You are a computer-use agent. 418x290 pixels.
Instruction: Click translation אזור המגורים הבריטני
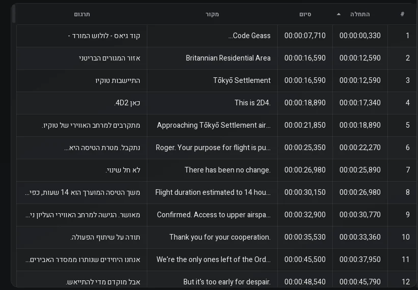coord(82,58)
